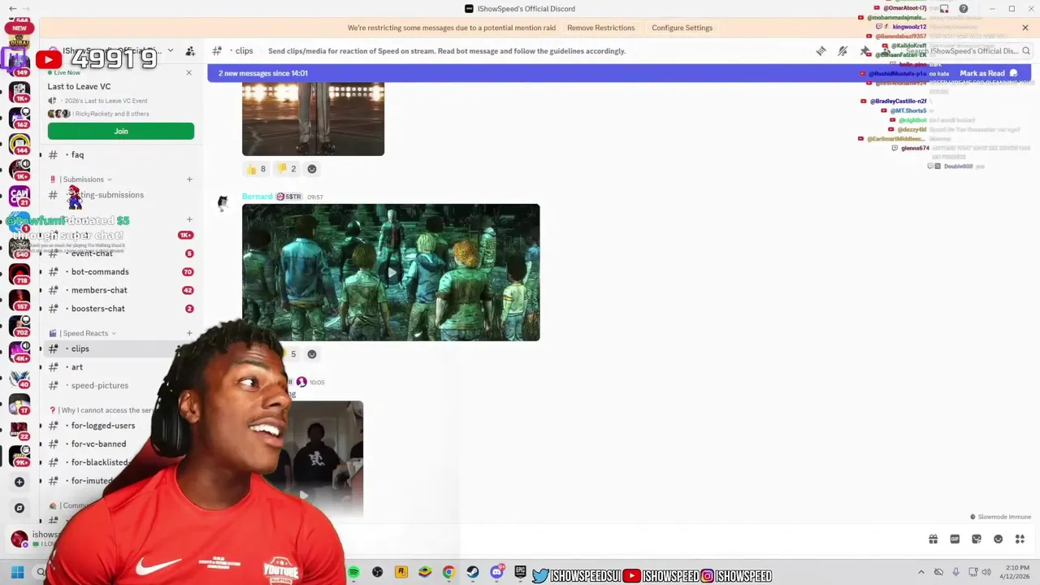Click the search magnifier icon

1026,51
